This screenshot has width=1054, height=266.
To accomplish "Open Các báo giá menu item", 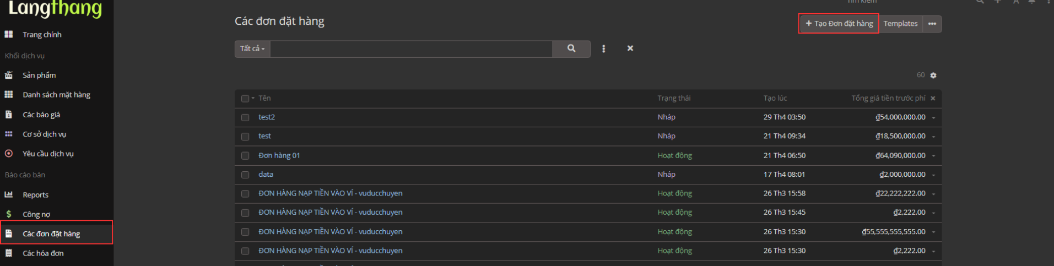I will pos(41,115).
